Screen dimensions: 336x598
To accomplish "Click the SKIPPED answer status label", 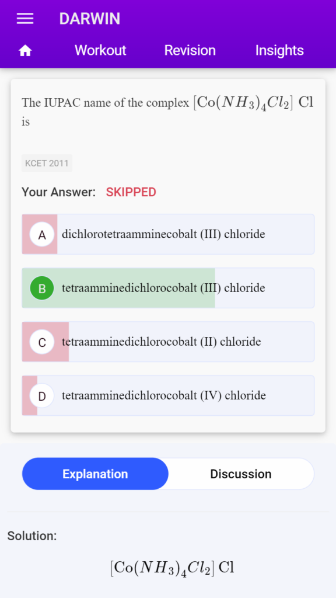I will [x=131, y=192].
